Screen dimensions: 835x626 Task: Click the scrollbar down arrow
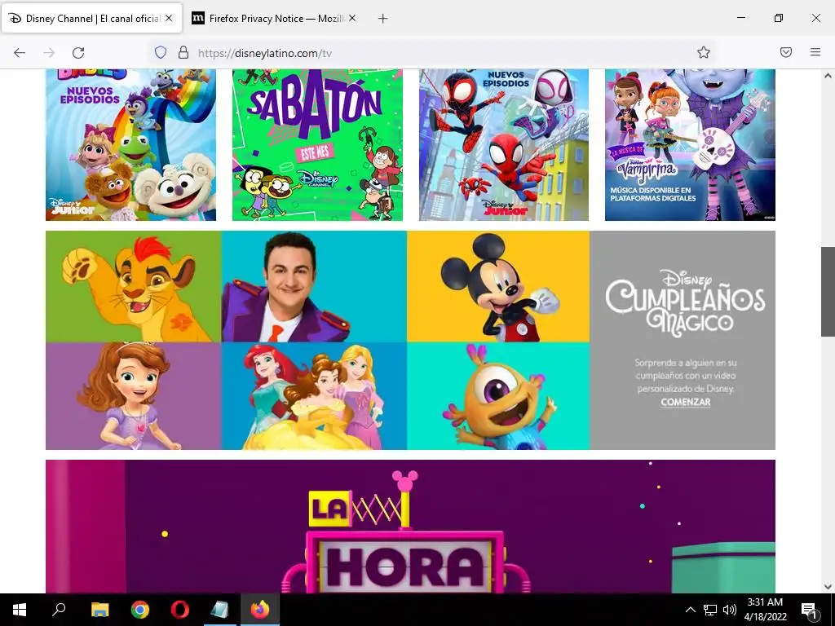(x=828, y=587)
